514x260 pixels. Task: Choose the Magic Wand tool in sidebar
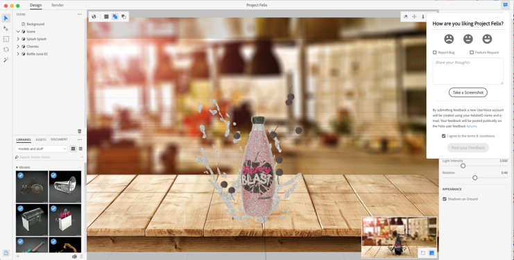(6, 60)
